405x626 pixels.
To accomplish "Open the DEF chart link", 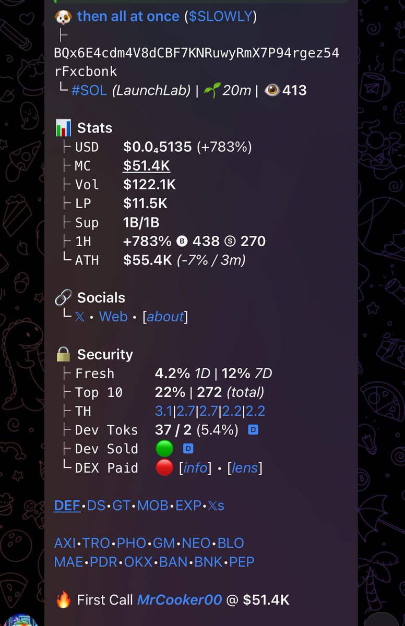I will click(x=67, y=505).
